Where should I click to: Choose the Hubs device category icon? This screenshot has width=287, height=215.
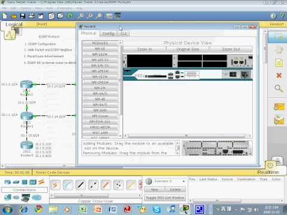[25, 182]
